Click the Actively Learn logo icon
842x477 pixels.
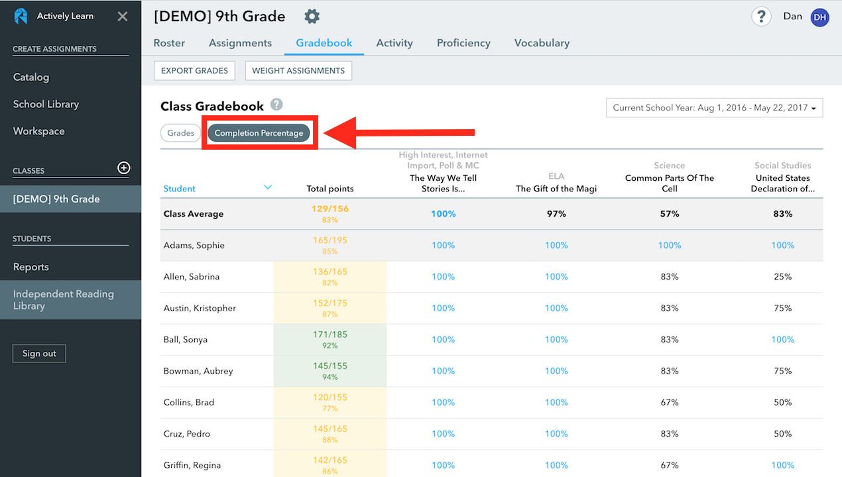point(21,16)
